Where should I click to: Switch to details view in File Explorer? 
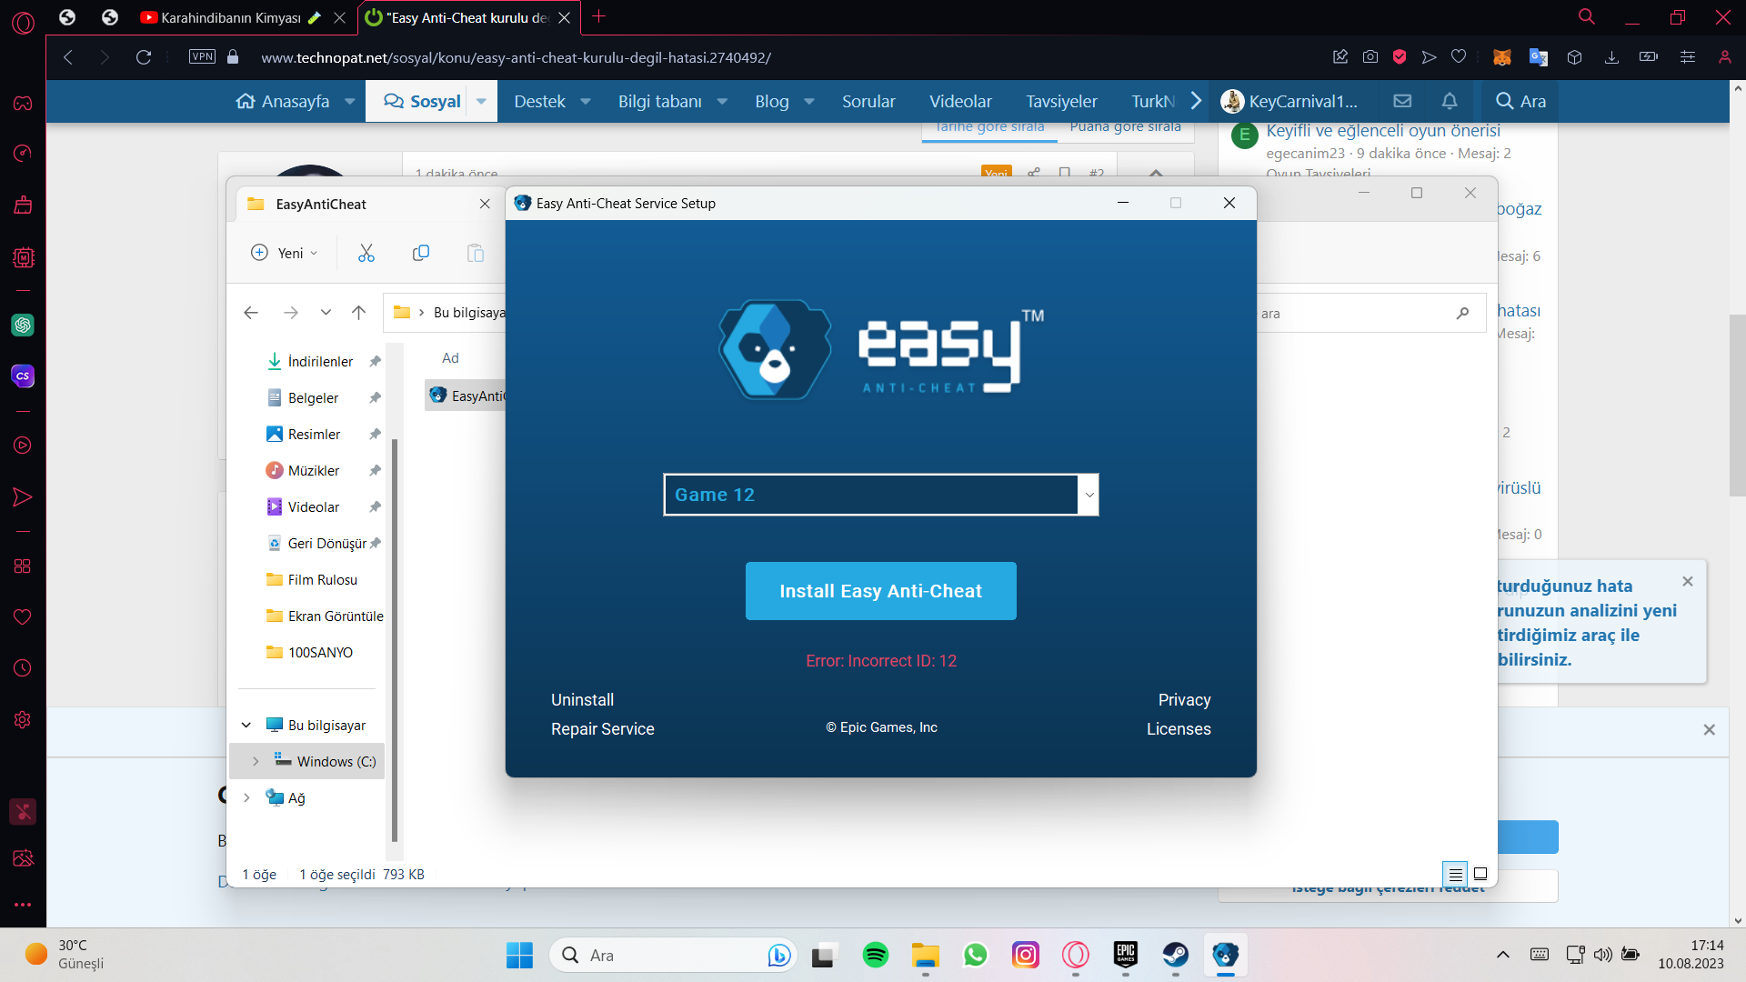click(1455, 874)
